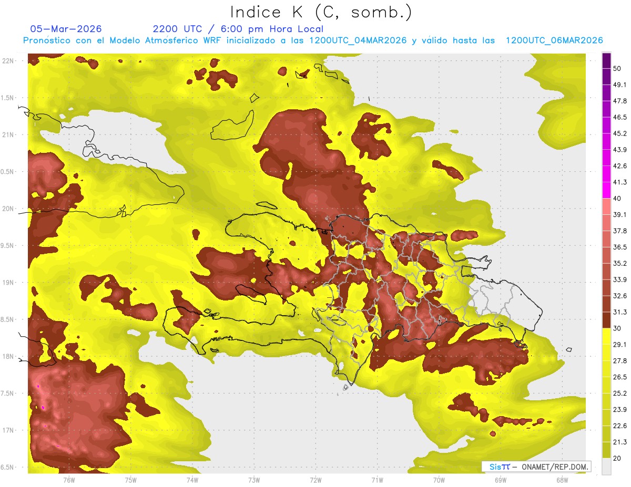Click the '31.3' colorbar value
Screen dimensions: 631x487
[x=620, y=312]
